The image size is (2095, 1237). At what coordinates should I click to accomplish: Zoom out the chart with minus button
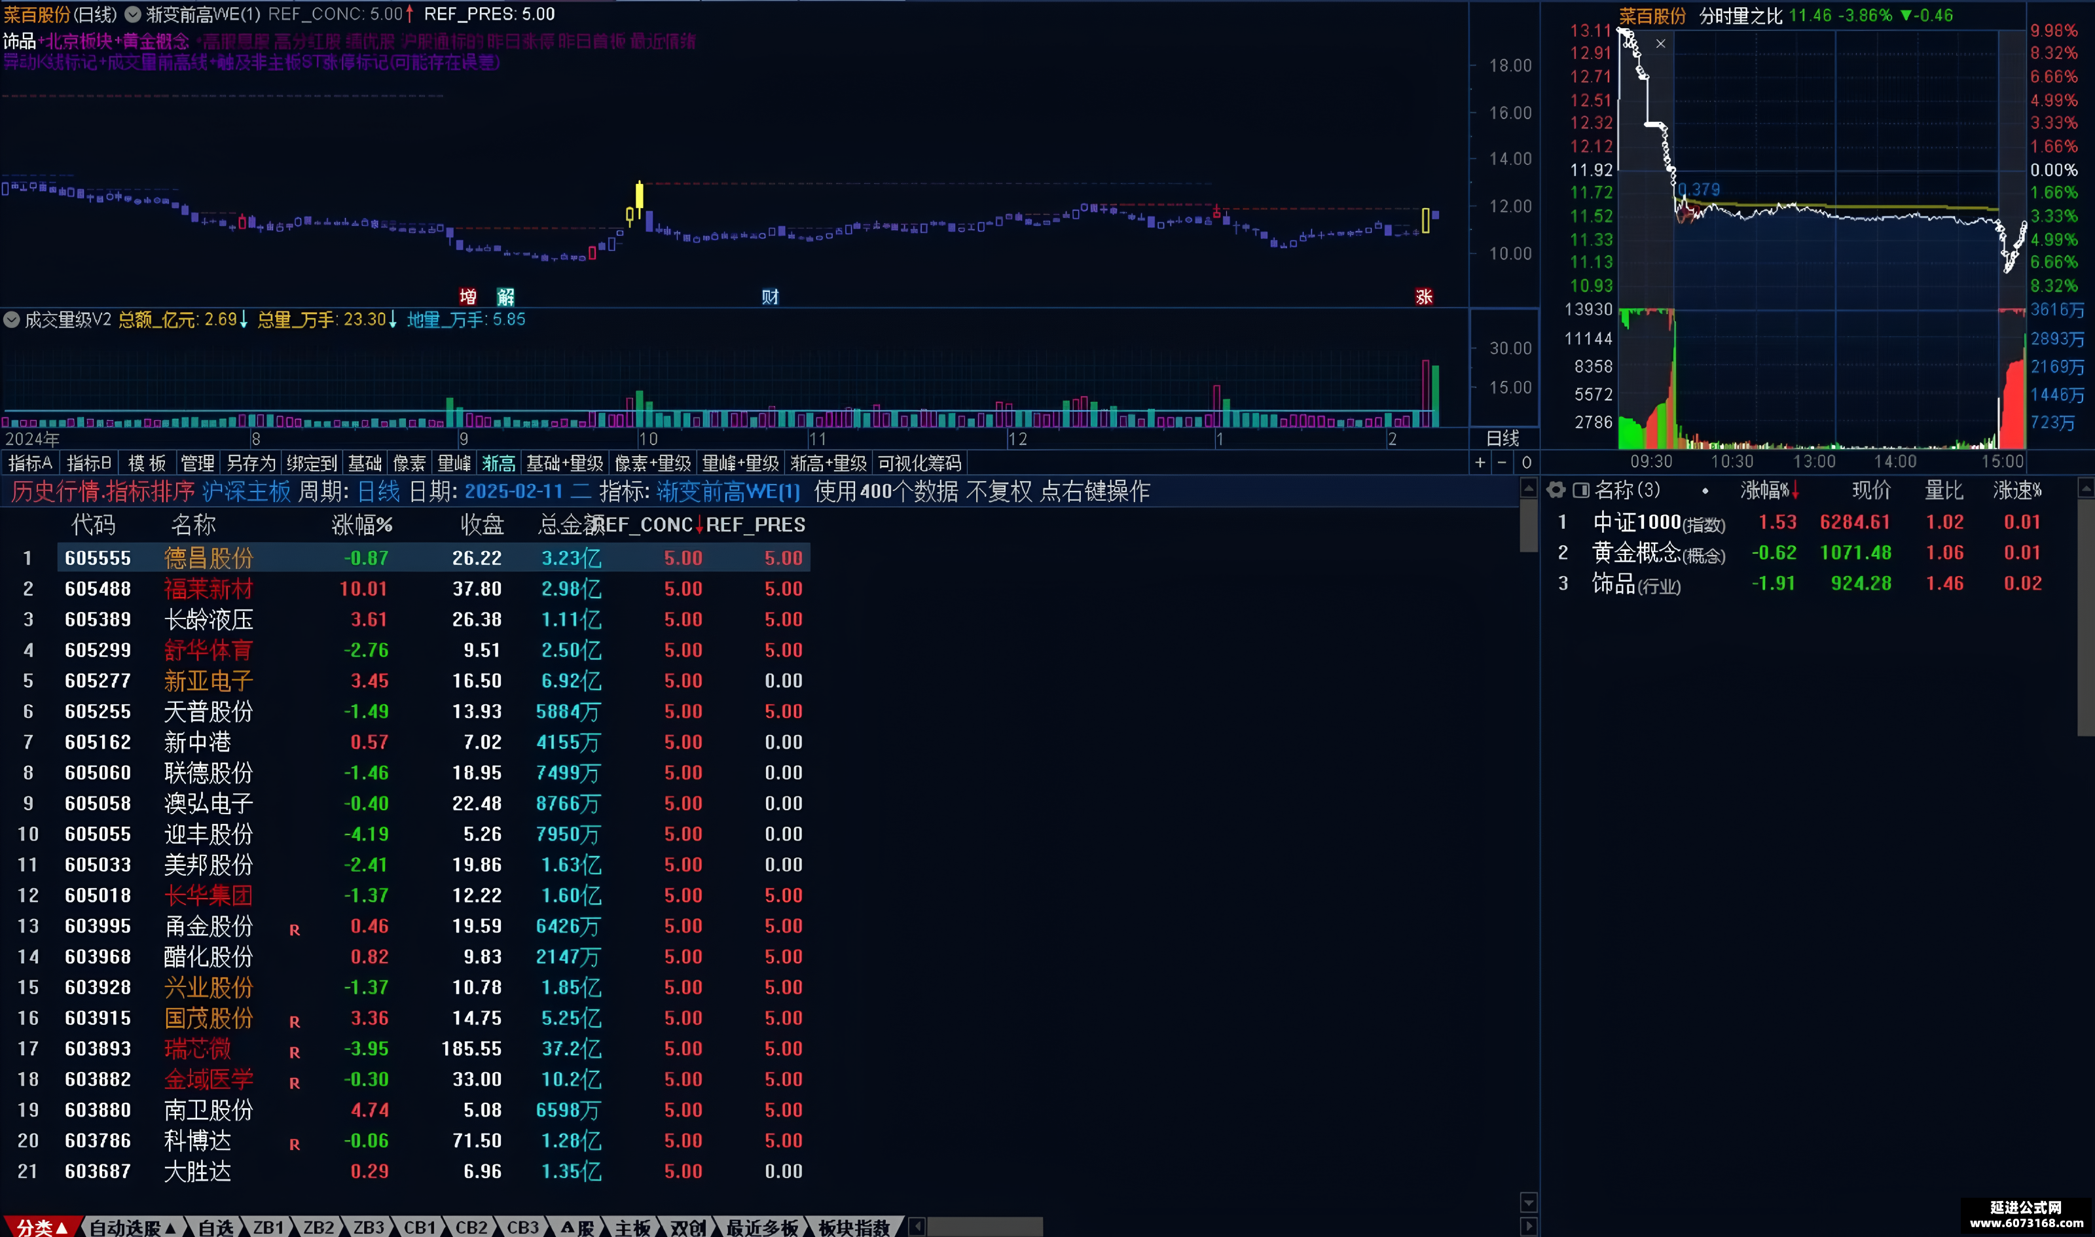click(1503, 463)
